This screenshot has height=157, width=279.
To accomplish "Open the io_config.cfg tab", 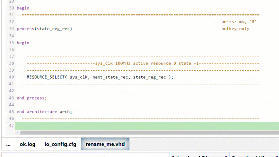I will 60,144.
